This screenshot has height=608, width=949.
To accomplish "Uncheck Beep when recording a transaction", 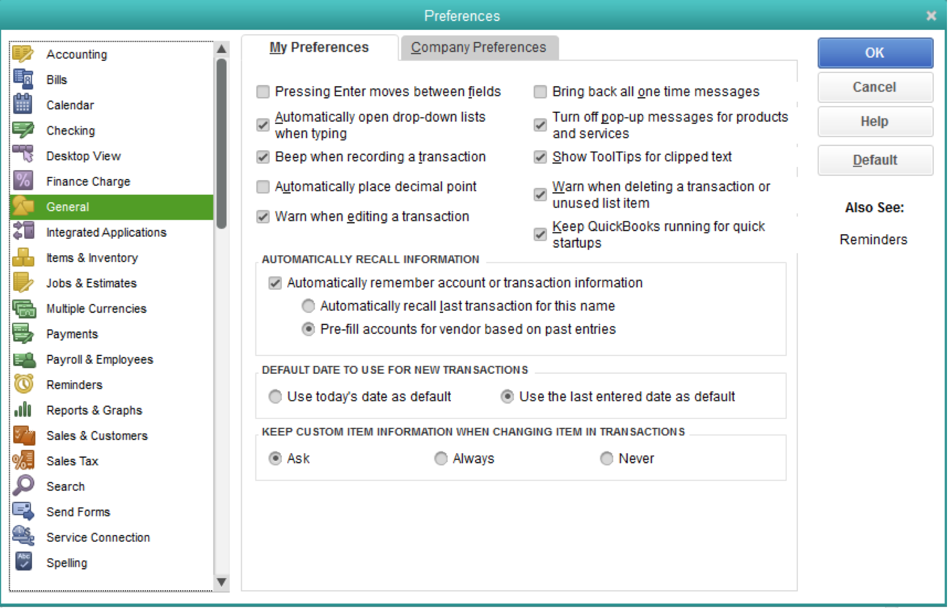I will (x=263, y=157).
